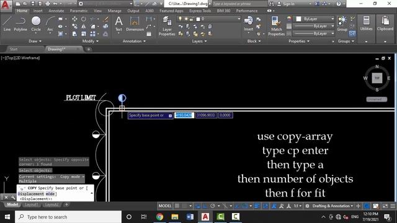The height and width of the screenshot is (223, 397).
Task: Click the Move tool icon
Action: 74,19
